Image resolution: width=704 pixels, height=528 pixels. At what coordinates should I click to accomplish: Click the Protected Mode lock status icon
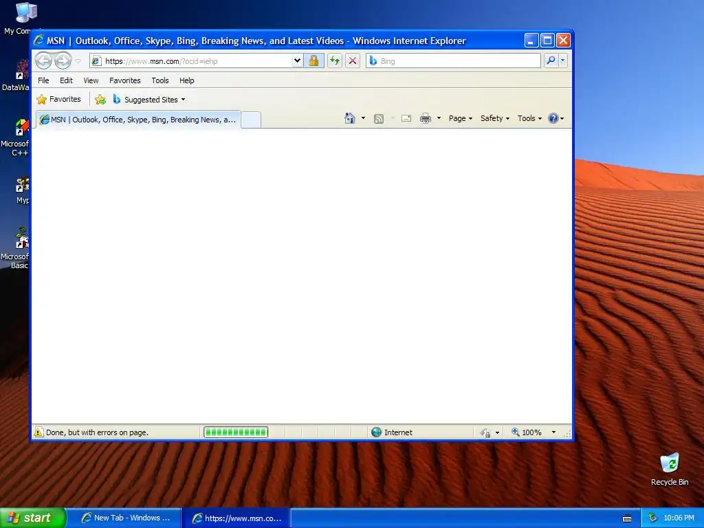485,433
